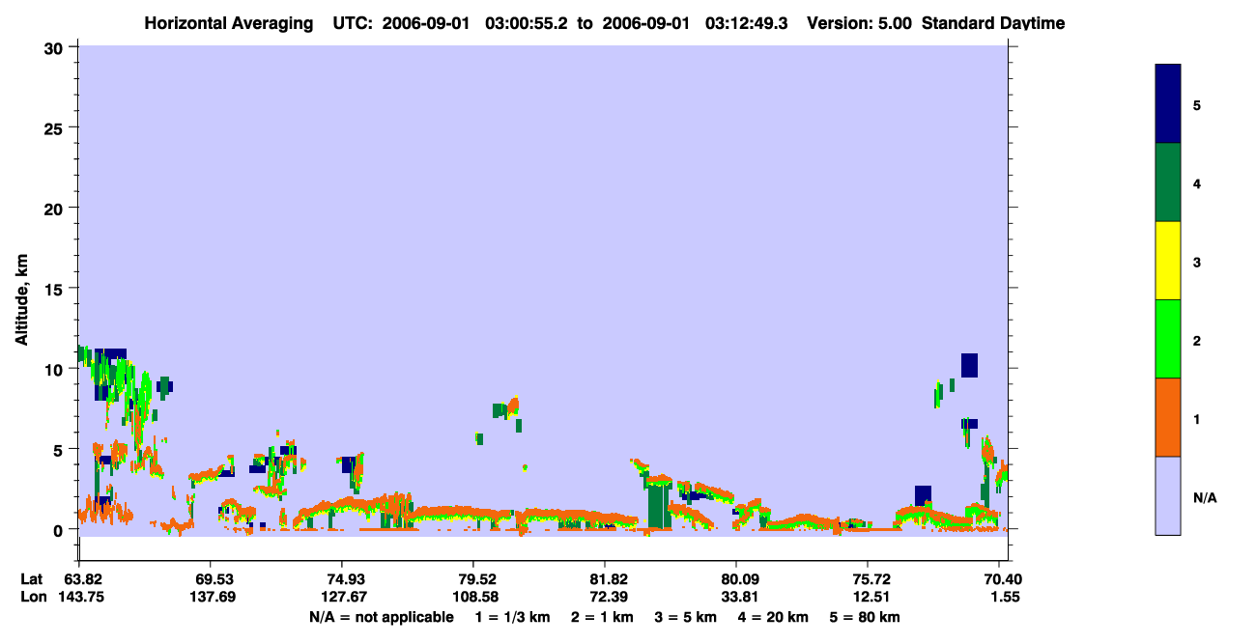Click the 'N/A = not applicable' legend note

point(381,617)
